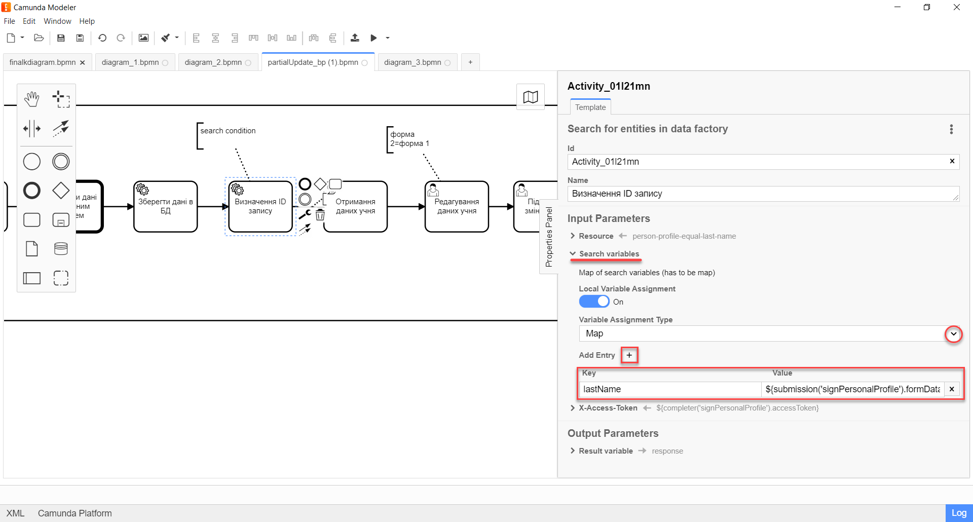973x522 pixels.
Task: Create a task from palette
Action: point(32,220)
